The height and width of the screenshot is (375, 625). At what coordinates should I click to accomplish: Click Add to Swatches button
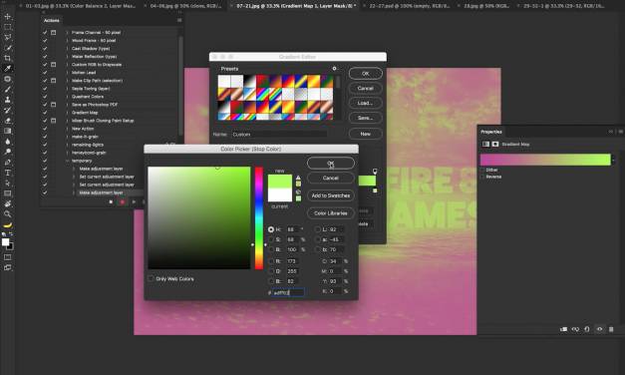[x=330, y=195]
